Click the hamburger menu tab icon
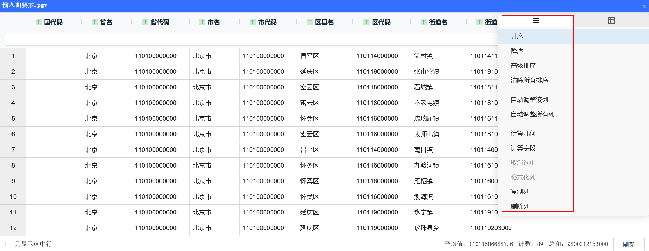 click(x=535, y=21)
